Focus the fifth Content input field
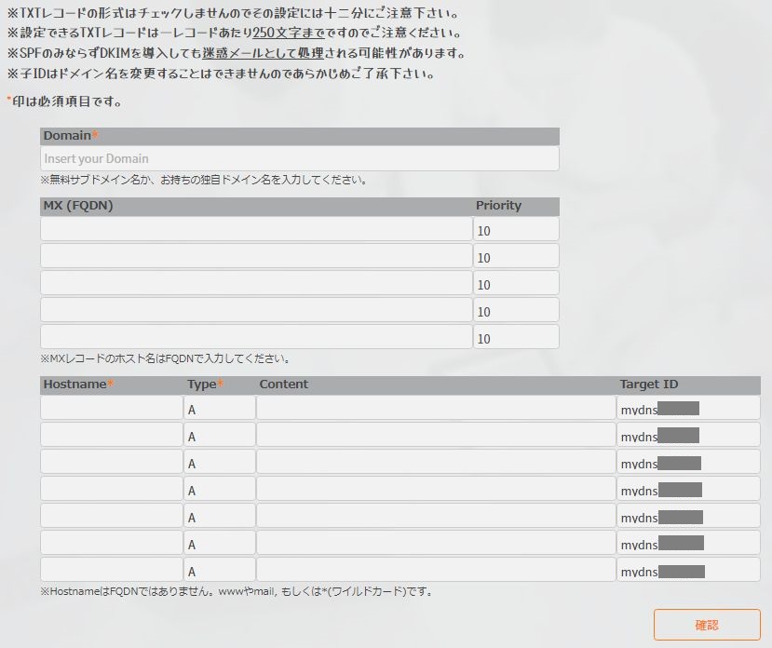 click(x=436, y=517)
